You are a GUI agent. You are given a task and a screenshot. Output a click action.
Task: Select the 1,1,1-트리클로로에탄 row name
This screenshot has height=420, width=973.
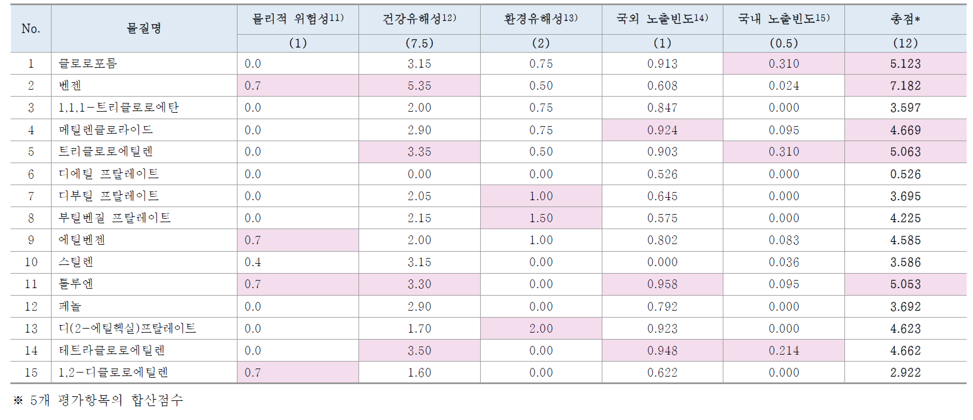tap(119, 108)
